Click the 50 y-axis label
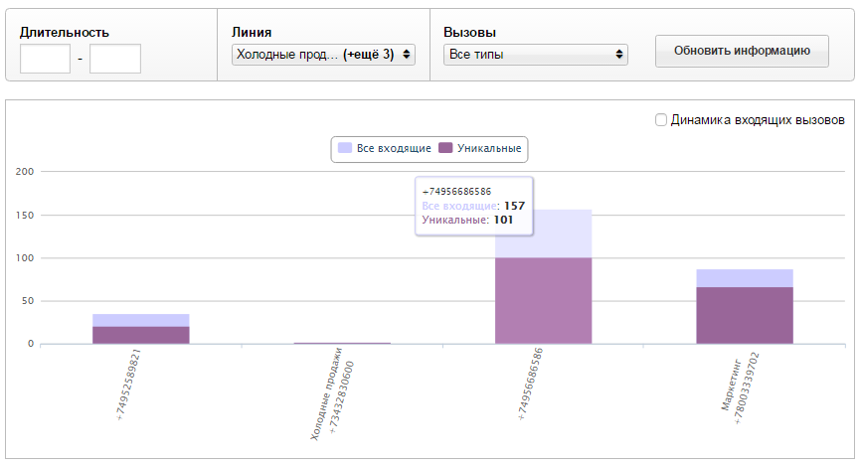This screenshot has height=465, width=860. click(x=28, y=300)
